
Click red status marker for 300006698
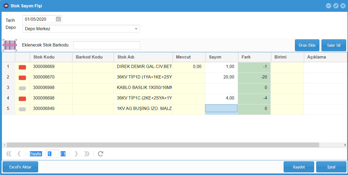(22, 99)
